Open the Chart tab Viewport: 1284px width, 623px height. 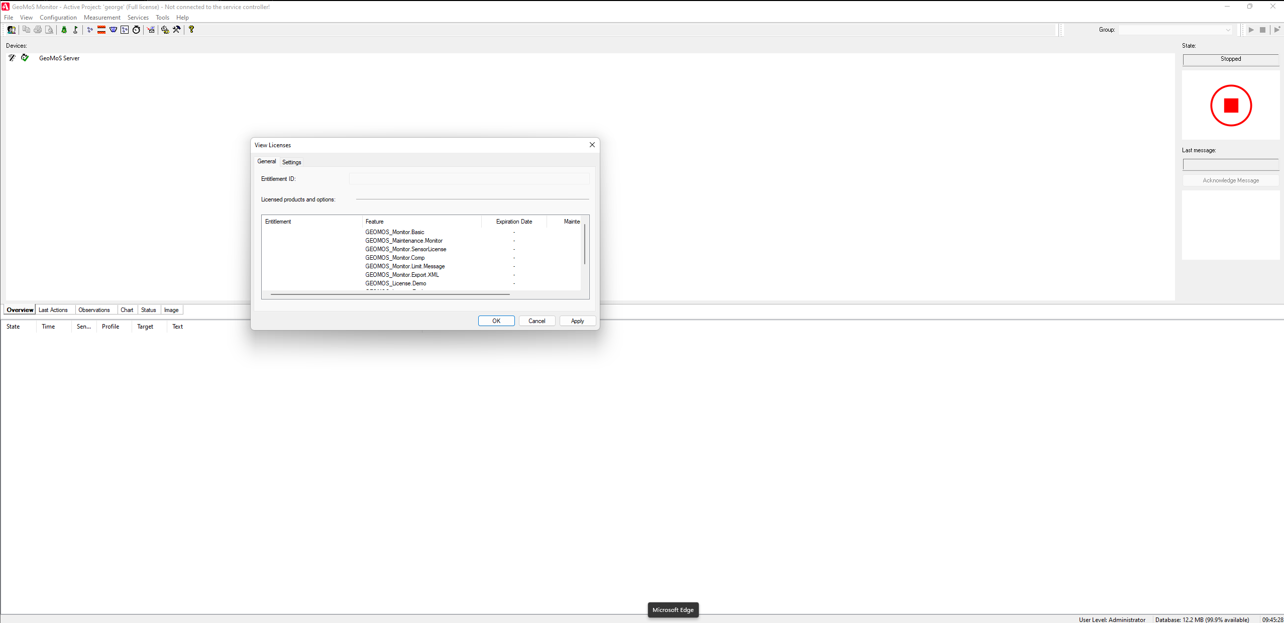coord(127,310)
